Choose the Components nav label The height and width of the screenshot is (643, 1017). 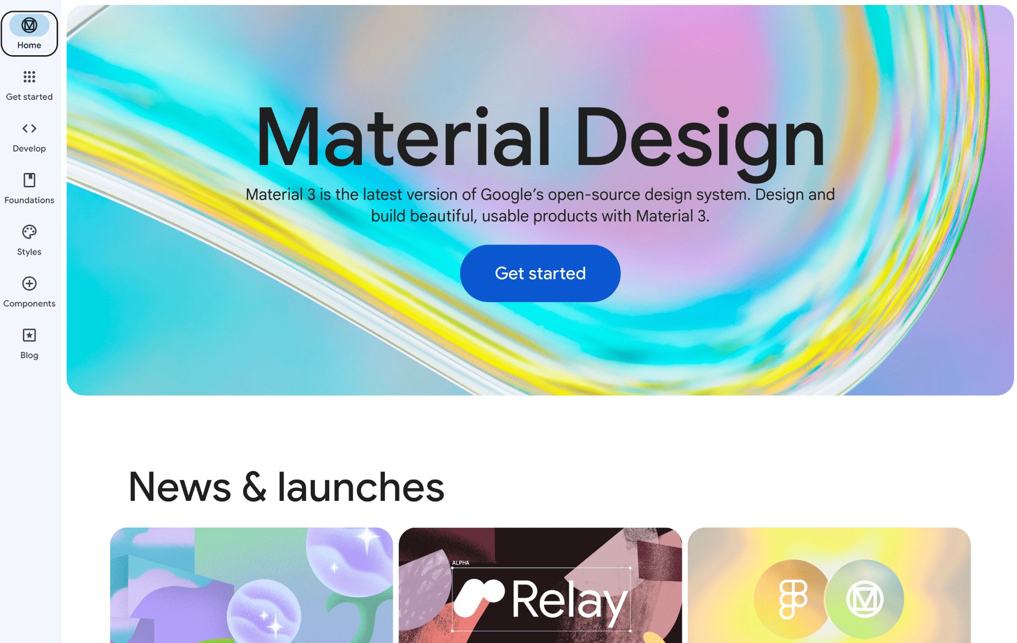pyautogui.click(x=29, y=304)
